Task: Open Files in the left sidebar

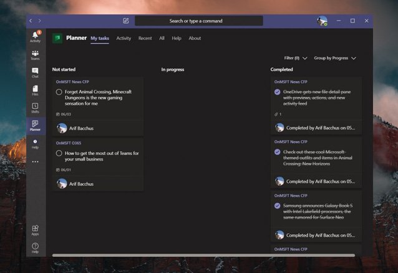Action: click(x=35, y=91)
